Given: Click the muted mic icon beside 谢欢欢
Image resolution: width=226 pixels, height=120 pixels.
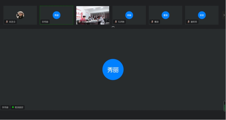Looking at the screenshot, I should 188,22.
